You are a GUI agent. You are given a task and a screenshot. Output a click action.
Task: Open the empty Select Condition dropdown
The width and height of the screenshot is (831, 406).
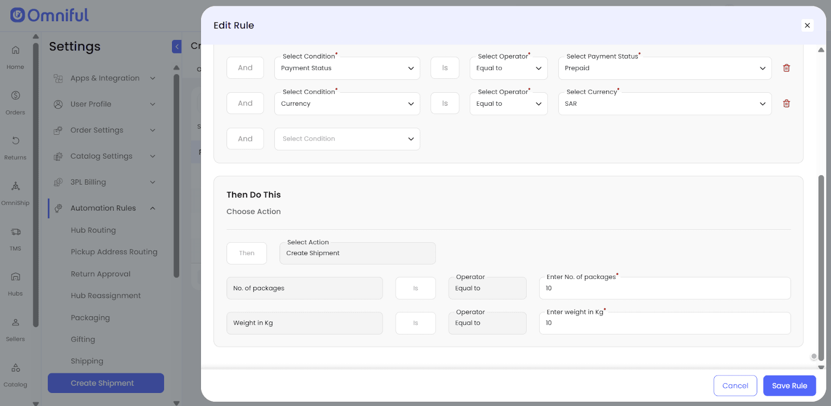pos(347,139)
